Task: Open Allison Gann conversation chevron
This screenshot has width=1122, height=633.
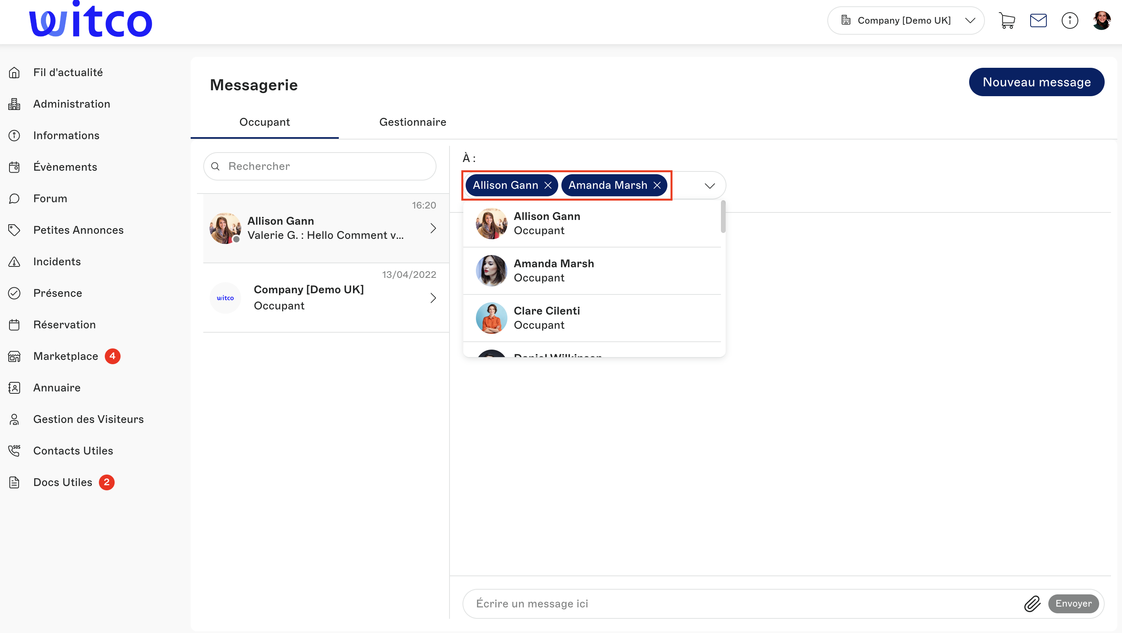Action: coord(433,228)
